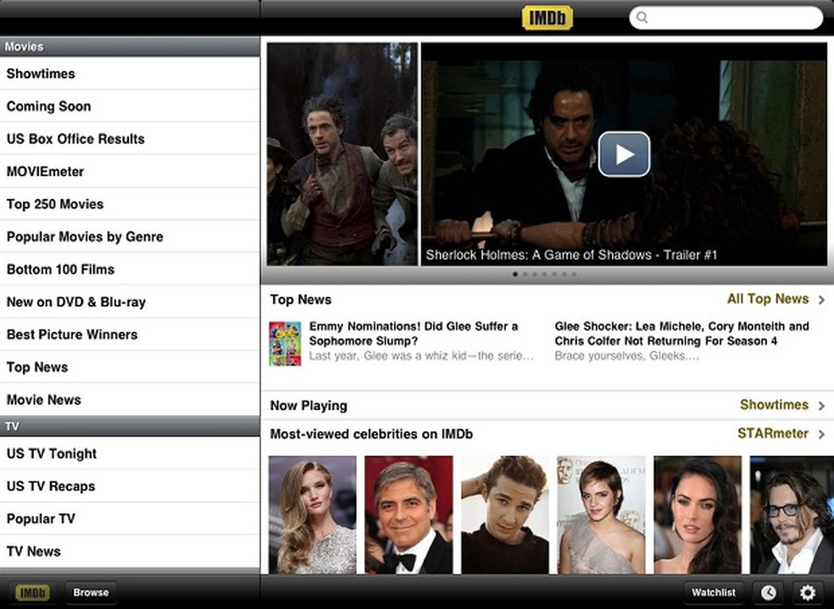Tap the IMDb home button in bottom bar
The image size is (834, 609).
tap(32, 592)
